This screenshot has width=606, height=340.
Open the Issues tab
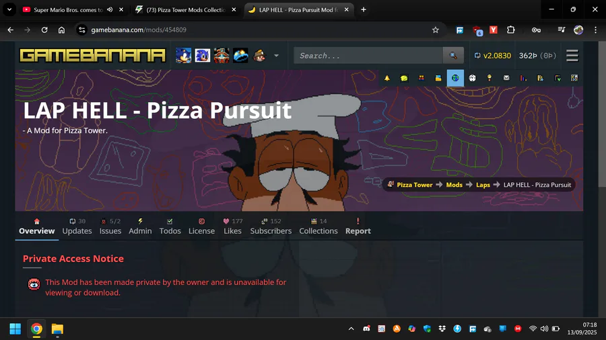click(110, 226)
